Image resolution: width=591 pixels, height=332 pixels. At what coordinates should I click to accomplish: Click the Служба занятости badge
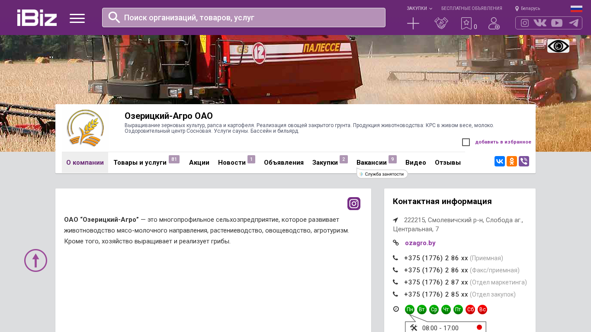click(382, 174)
